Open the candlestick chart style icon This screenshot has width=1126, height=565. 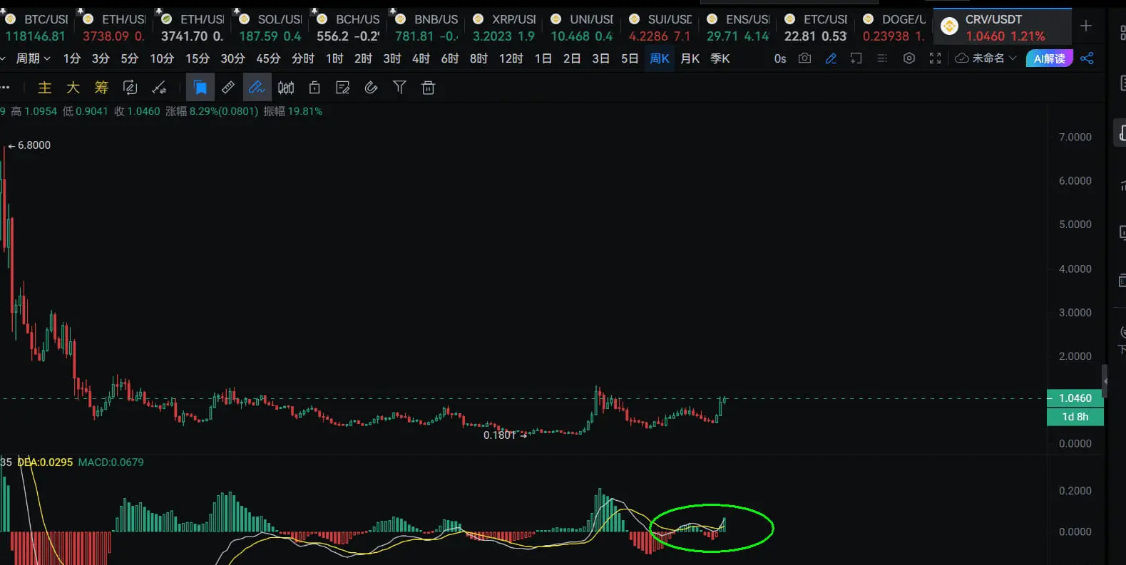(286, 88)
